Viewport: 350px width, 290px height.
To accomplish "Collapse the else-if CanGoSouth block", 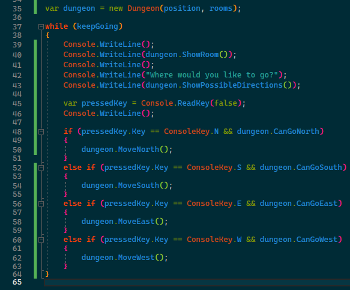I will pyautogui.click(x=41, y=168).
